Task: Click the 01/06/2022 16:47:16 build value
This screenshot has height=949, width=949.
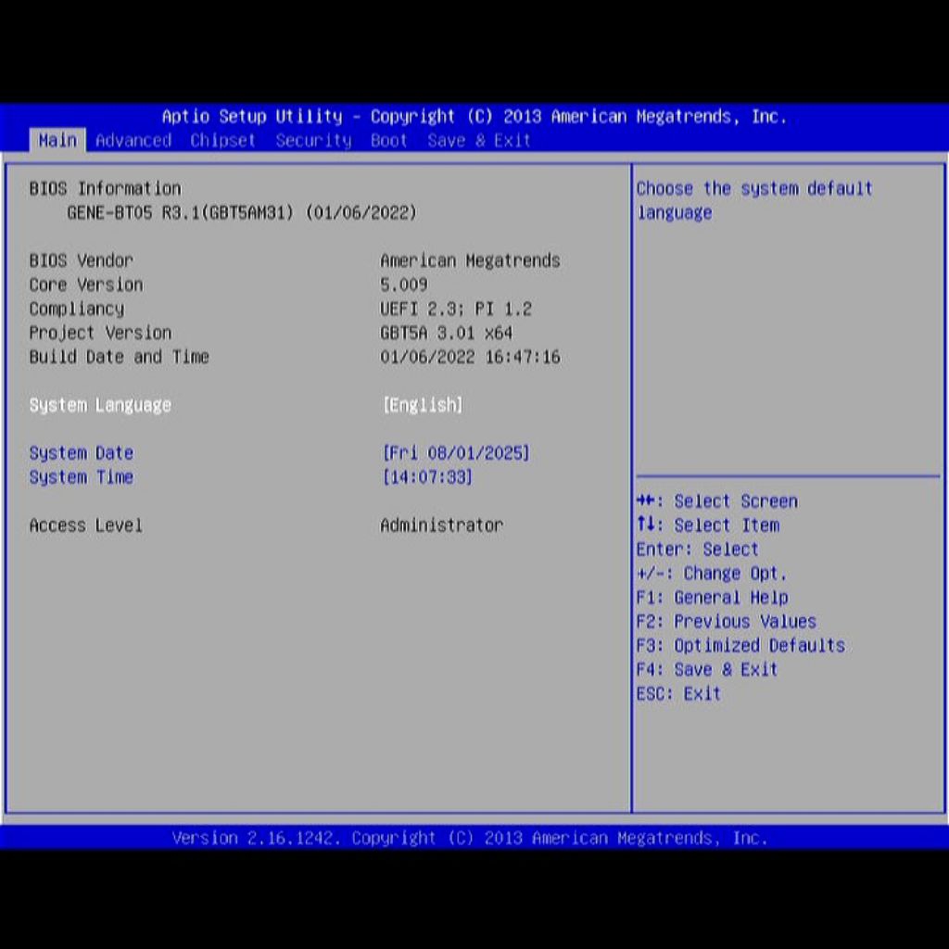Action: [x=470, y=357]
